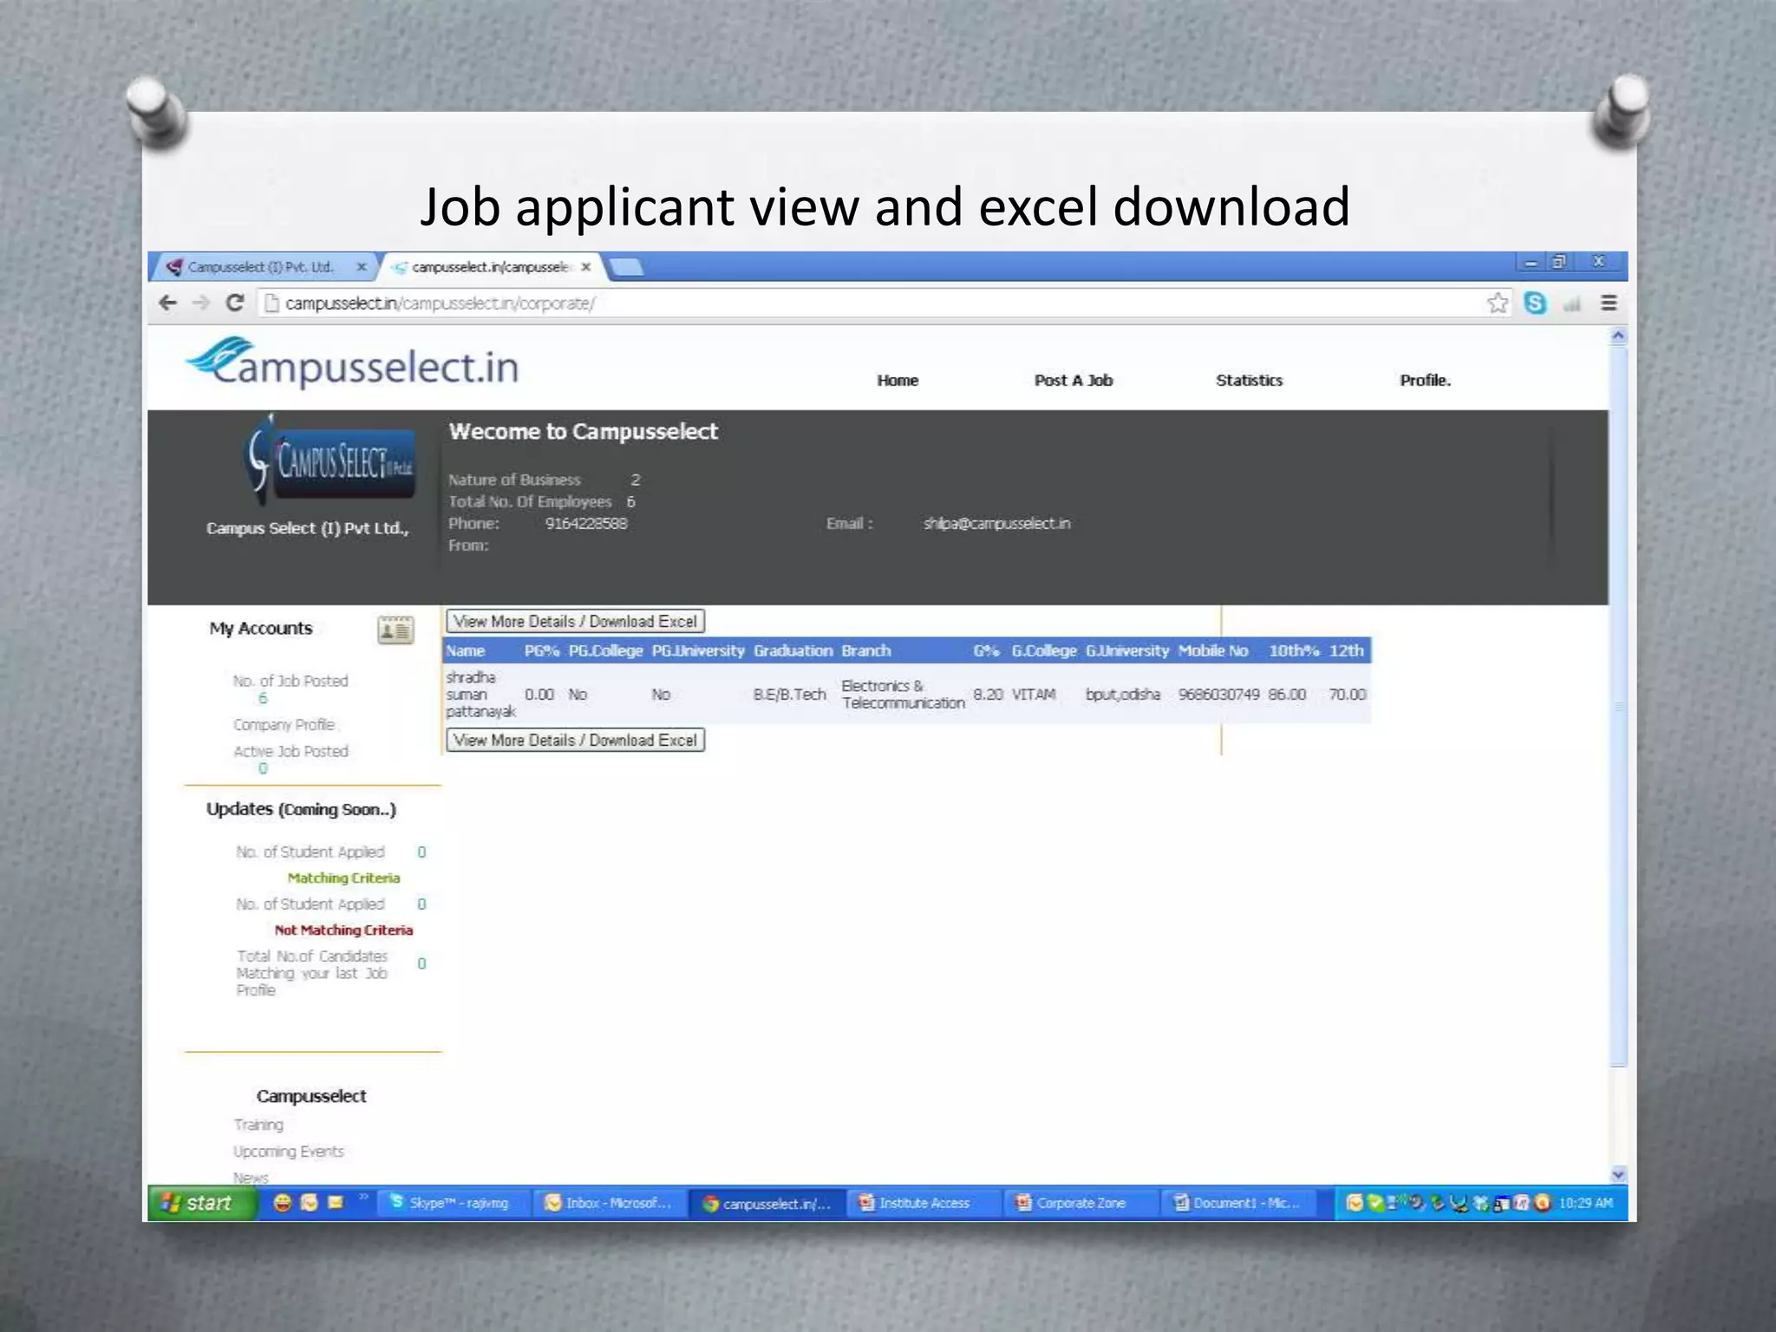Open the Company Profile link
Viewport: 1776px width, 1332px height.
click(284, 724)
